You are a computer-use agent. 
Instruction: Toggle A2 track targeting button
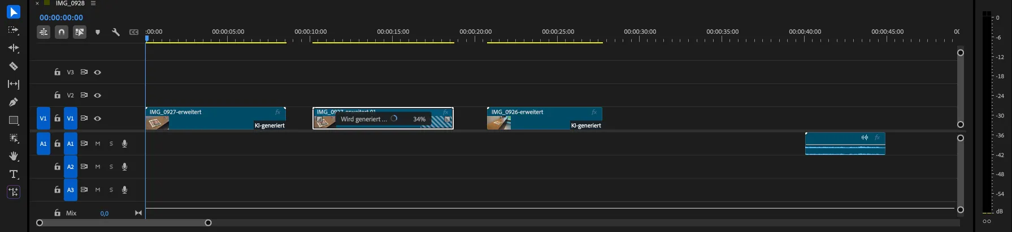[71, 167]
